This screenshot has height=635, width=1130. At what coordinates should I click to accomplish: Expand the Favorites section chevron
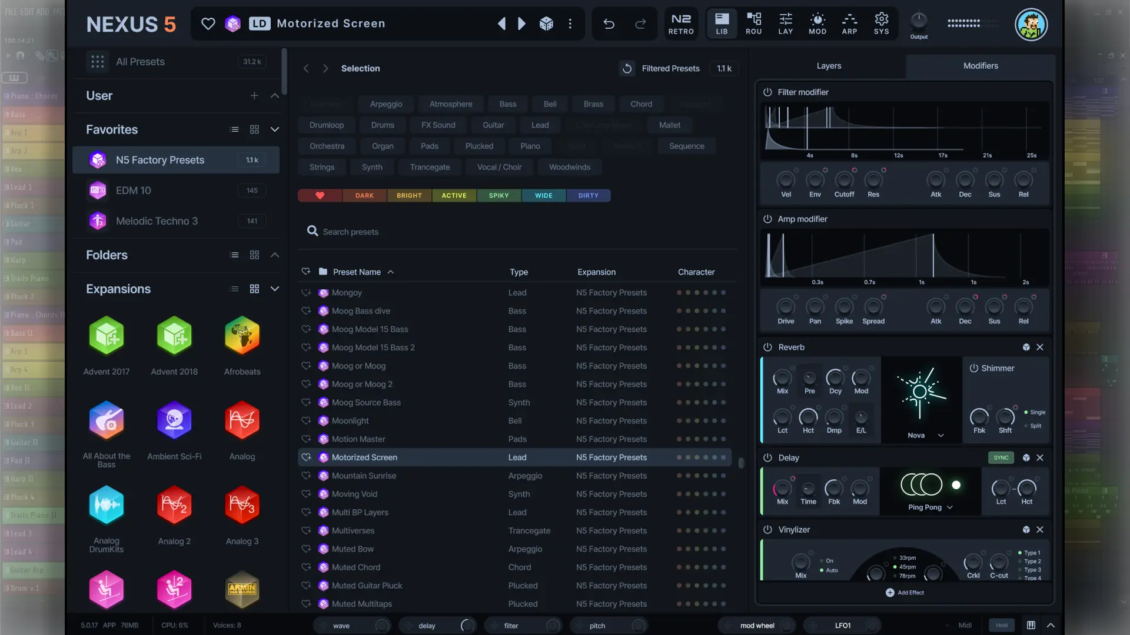tap(275, 129)
